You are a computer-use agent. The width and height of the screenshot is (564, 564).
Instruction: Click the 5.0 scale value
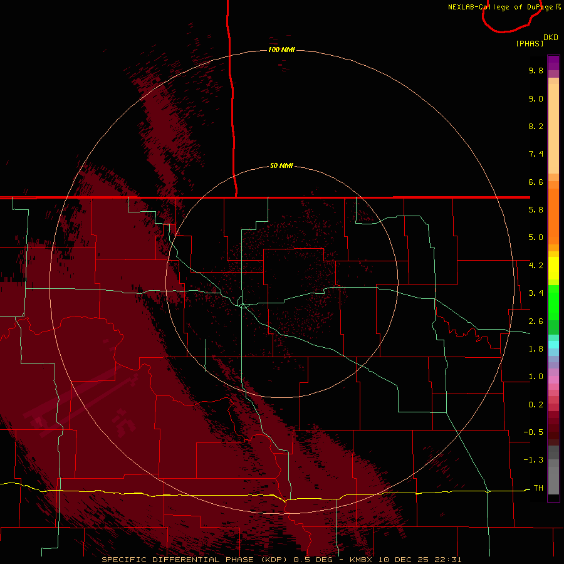536,238
